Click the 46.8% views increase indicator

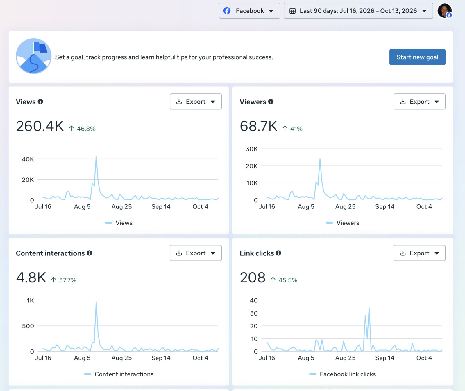point(82,129)
